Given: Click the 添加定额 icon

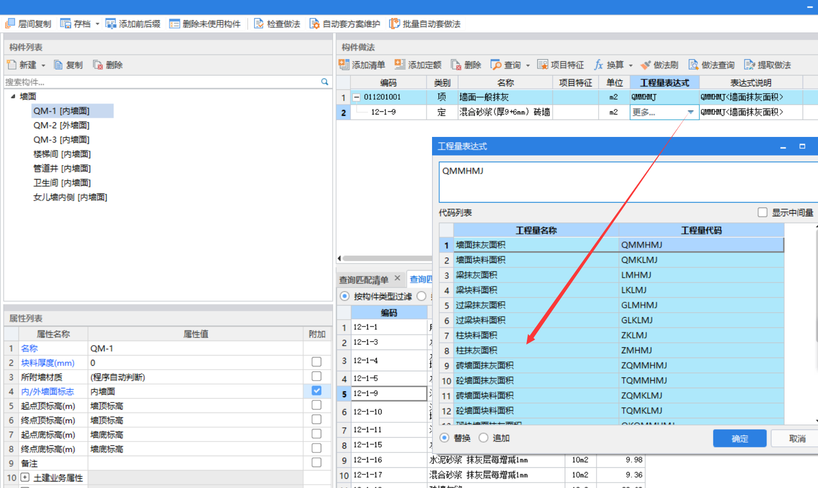Looking at the screenshot, I should [x=400, y=65].
